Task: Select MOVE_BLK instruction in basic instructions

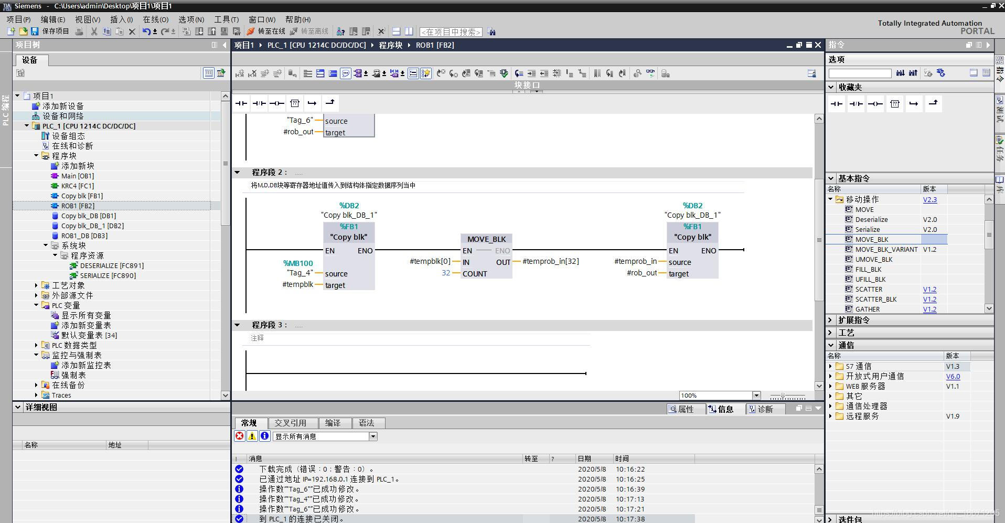Action: [x=872, y=239]
